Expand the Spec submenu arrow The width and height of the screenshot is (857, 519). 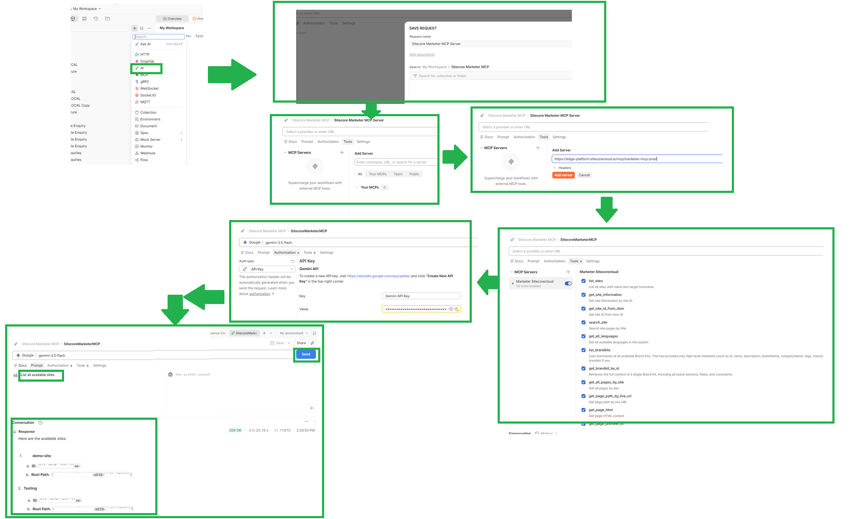[x=181, y=133]
